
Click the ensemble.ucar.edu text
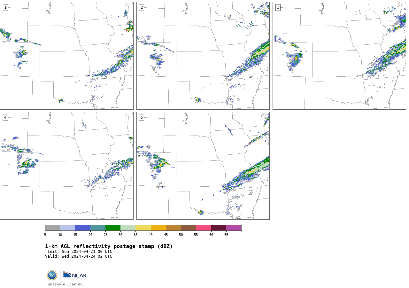click(66, 284)
